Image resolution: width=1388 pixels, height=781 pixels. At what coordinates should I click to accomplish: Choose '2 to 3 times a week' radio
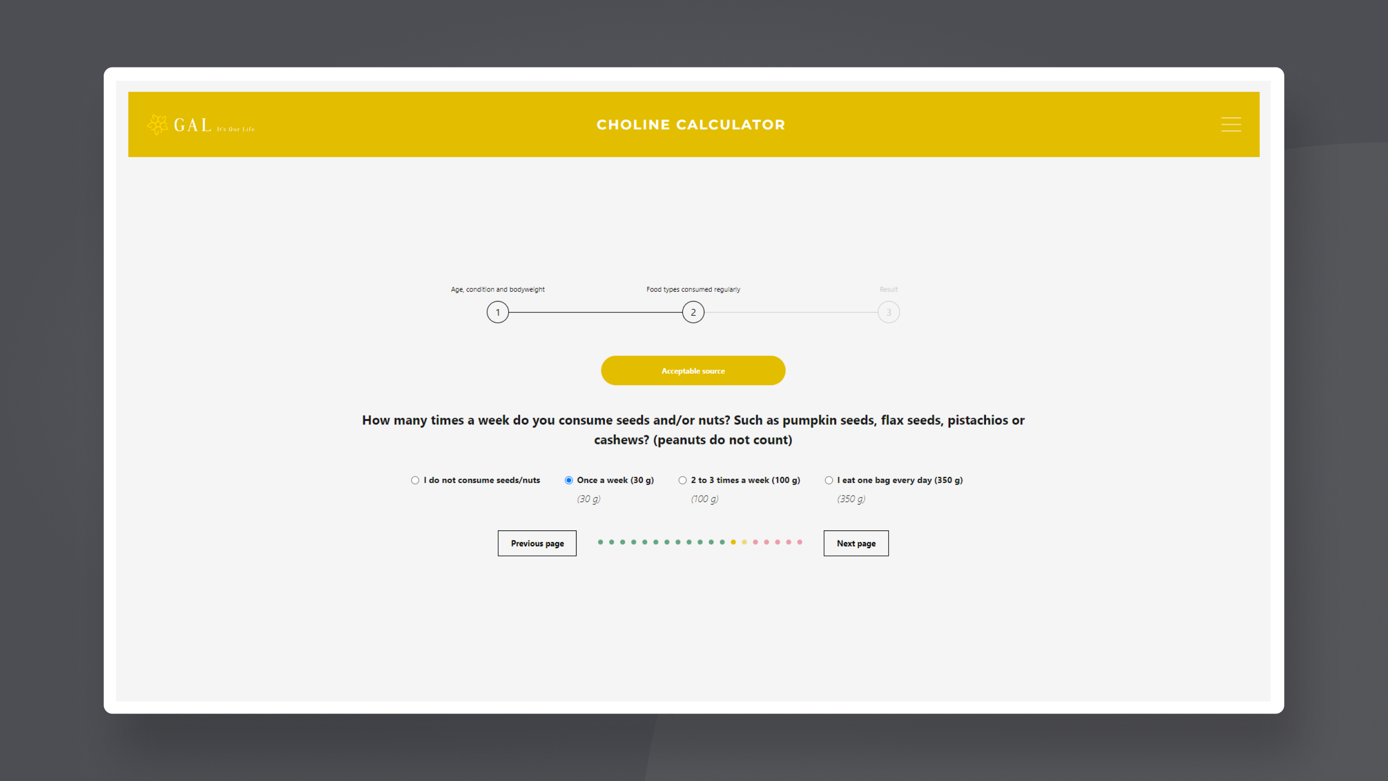tap(683, 480)
